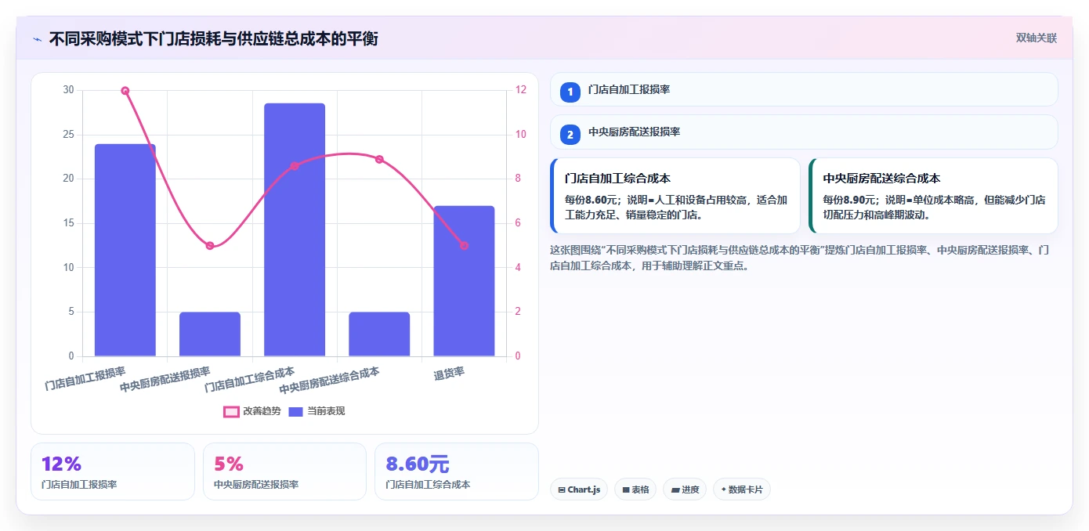Click the lightning icon beside the title
The width and height of the screenshot is (1089, 531).
point(38,38)
